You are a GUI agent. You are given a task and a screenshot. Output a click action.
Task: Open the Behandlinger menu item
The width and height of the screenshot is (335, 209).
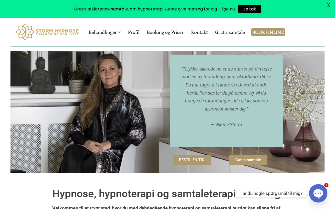103,32
